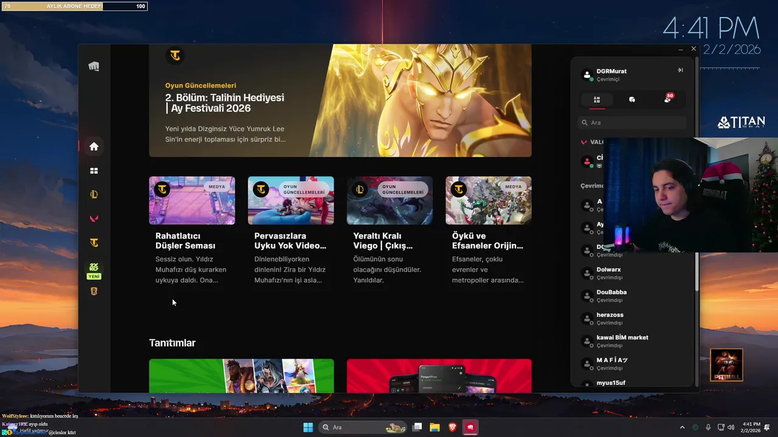Click Rahatlatıcı Düşler Seması title
Viewport: 778px width, 437px height.
pos(185,241)
